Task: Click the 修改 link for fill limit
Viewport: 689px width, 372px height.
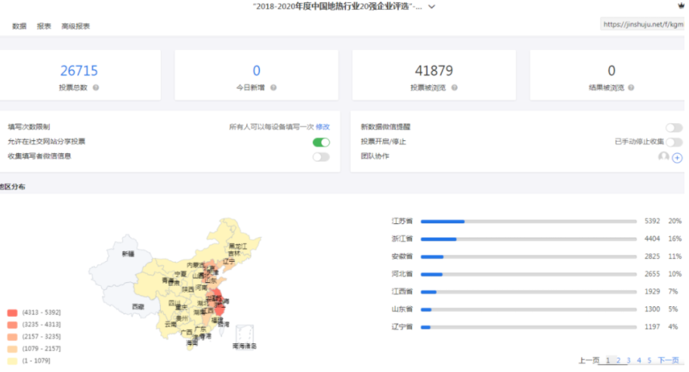Action: (x=323, y=128)
